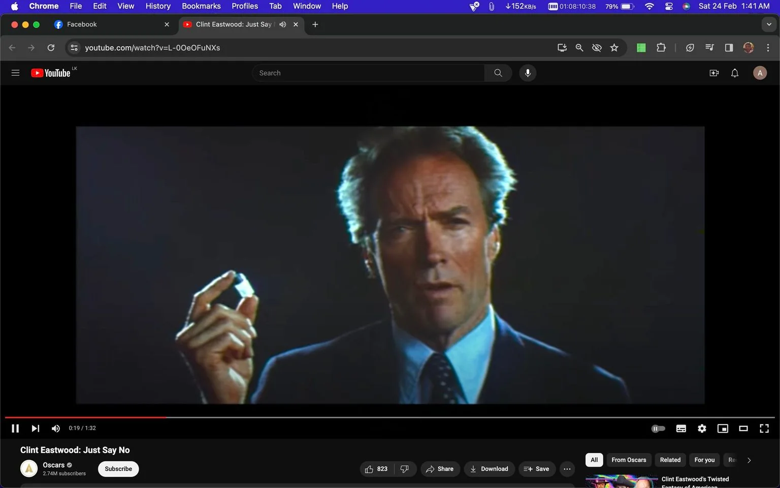Image resolution: width=780 pixels, height=488 pixels.
Task: Share the video
Action: (440, 469)
